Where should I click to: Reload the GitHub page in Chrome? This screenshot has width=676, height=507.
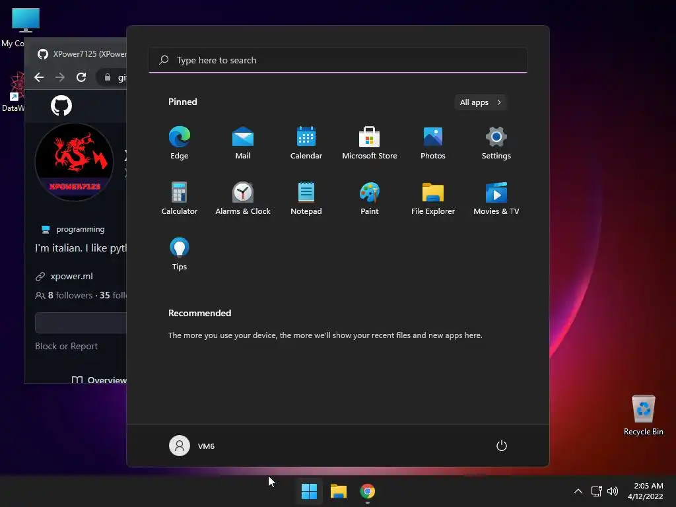(81, 77)
